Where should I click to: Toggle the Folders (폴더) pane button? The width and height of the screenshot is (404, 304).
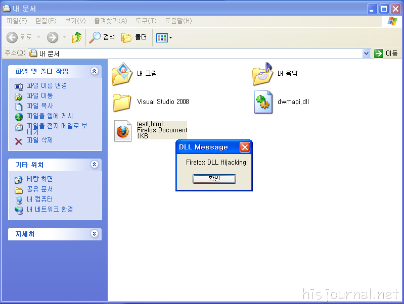point(133,37)
